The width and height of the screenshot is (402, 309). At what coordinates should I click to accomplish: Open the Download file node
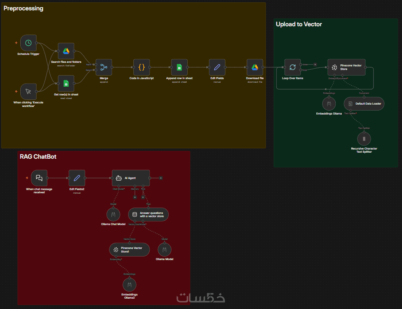255,67
